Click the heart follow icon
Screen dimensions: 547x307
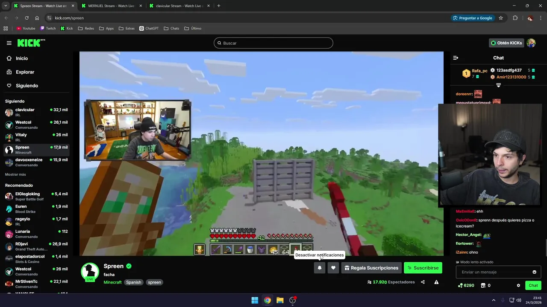coord(333,268)
